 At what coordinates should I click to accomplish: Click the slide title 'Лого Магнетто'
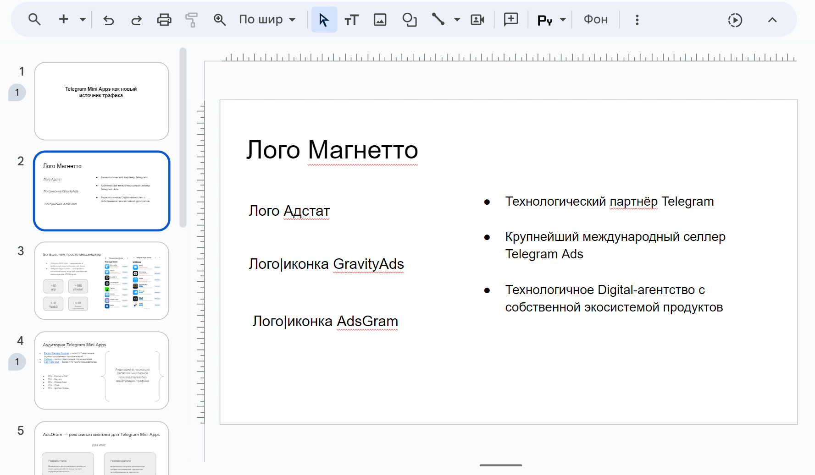pyautogui.click(x=332, y=150)
